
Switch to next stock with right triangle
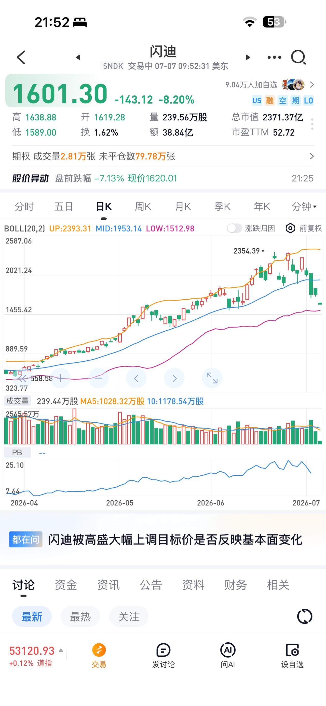point(248,57)
